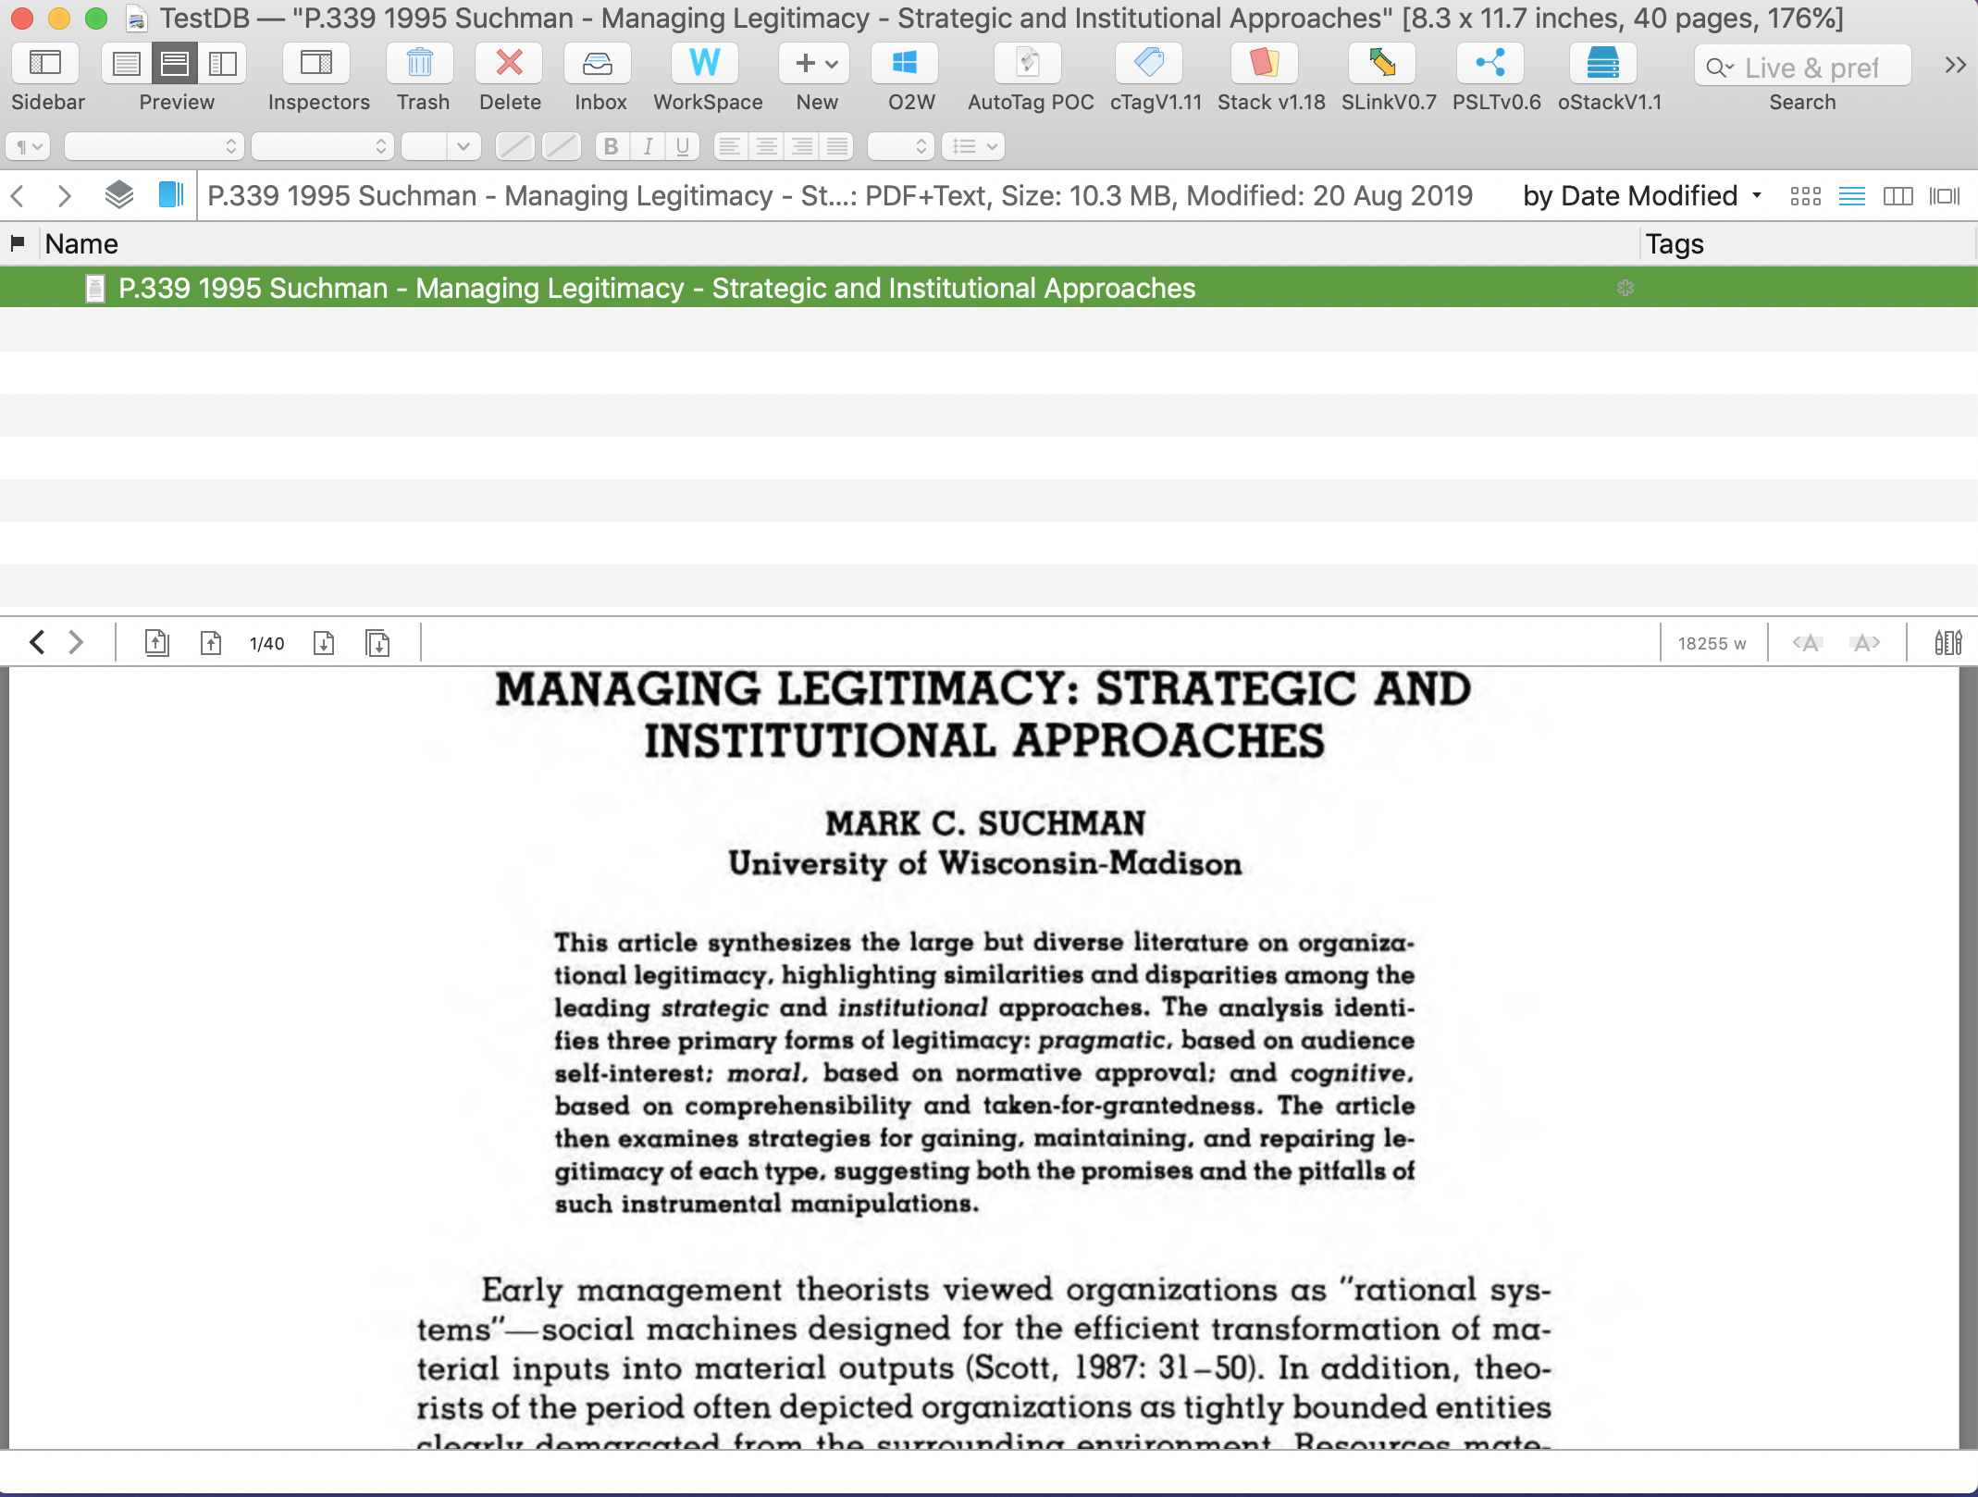Toggle the Sidebar panel
This screenshot has height=1497, width=1978.
tap(45, 64)
